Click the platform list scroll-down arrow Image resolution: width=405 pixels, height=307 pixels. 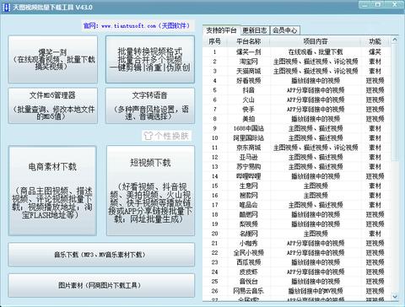click(395, 297)
